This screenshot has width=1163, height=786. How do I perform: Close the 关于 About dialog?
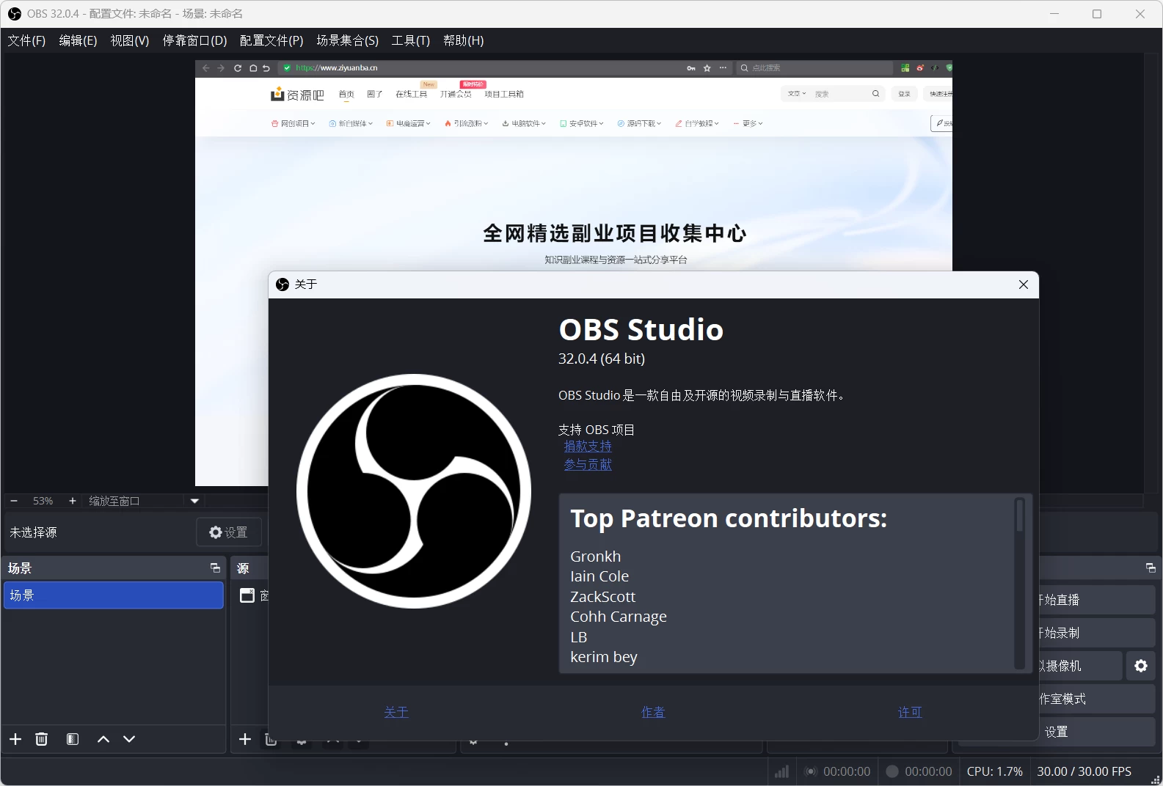point(1024,284)
